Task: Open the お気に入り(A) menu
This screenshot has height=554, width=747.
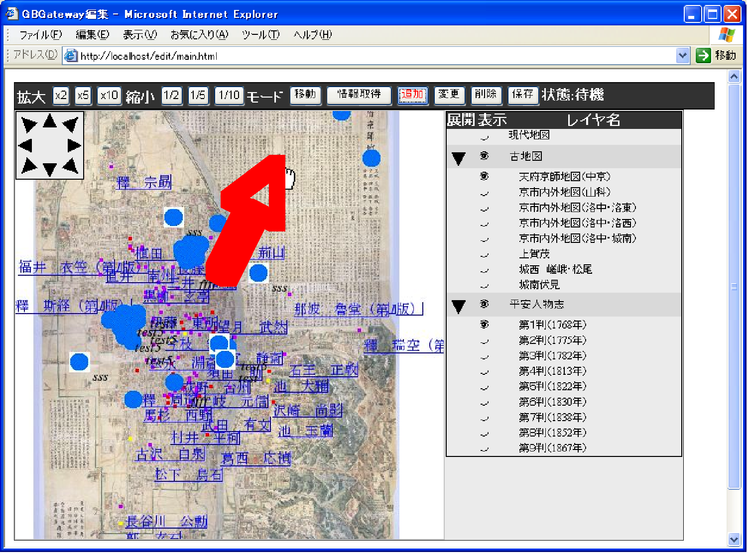Action: click(199, 35)
